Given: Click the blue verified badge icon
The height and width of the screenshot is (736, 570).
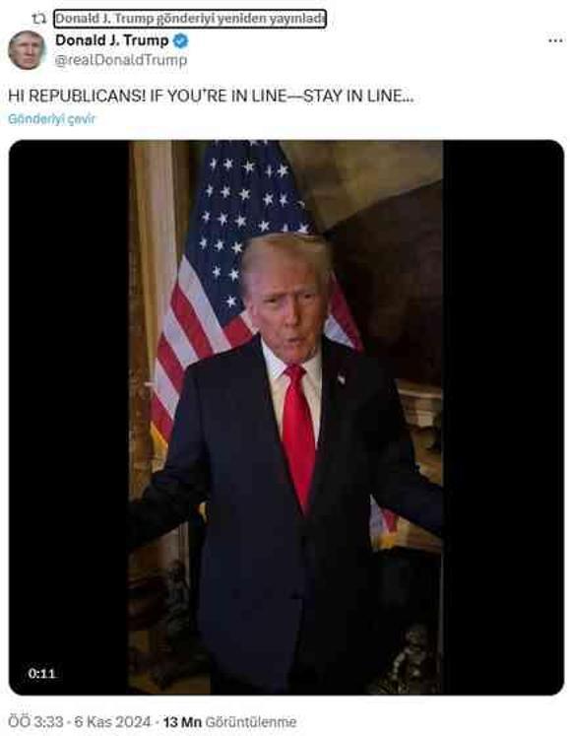Looking at the screenshot, I should point(180,40).
